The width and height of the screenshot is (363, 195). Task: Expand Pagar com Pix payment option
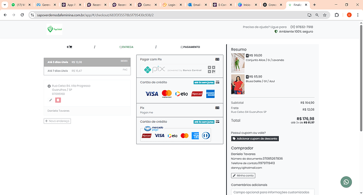(x=179, y=66)
